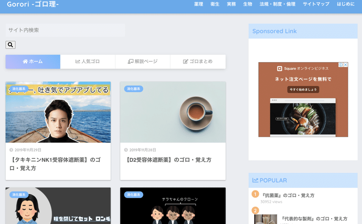Click the 2019年11月28日 date text
Viewport: 362px width, 224px height.
coord(143,150)
